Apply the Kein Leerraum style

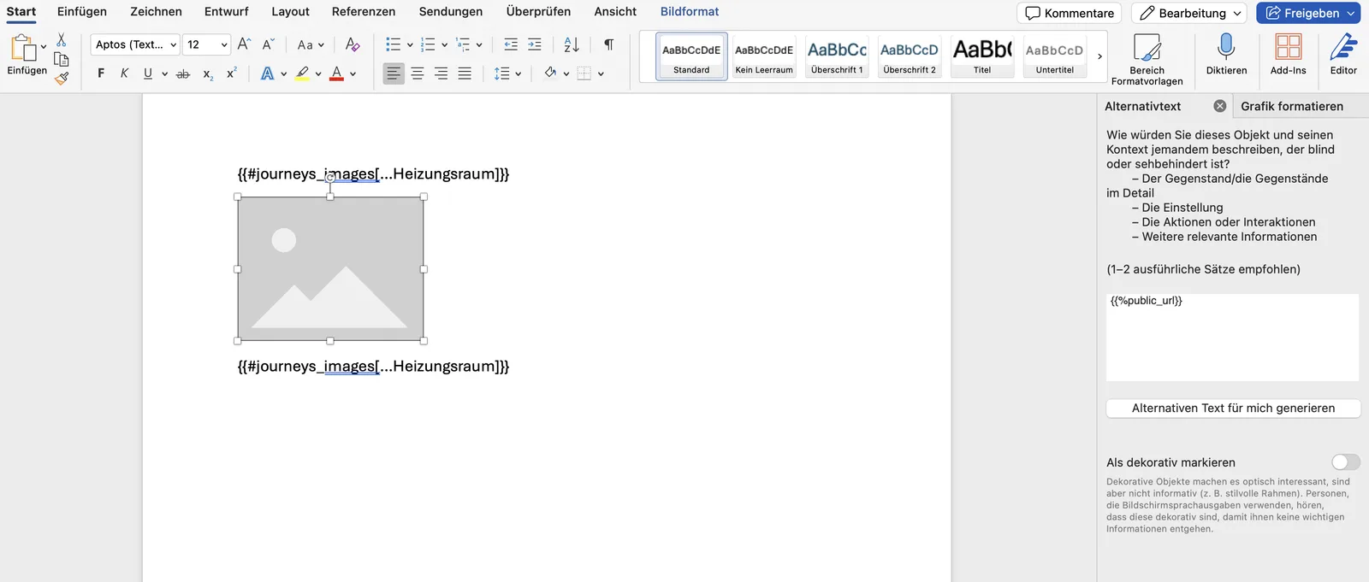pos(764,56)
